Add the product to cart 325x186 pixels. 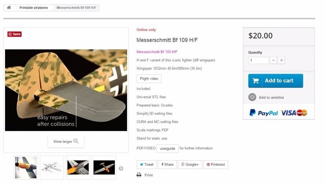pyautogui.click(x=275, y=81)
